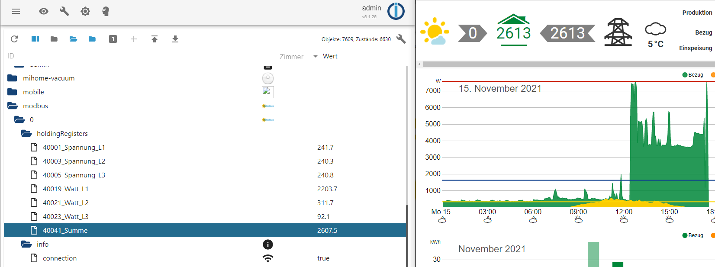This screenshot has height=267, width=715.
Task: Expand all nodes with the open folder icon
Action: 73,39
